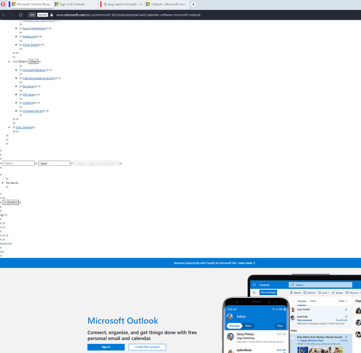Select Other tab in tablet mockup
Viewport: 361px width, 353px height.
(313, 301)
